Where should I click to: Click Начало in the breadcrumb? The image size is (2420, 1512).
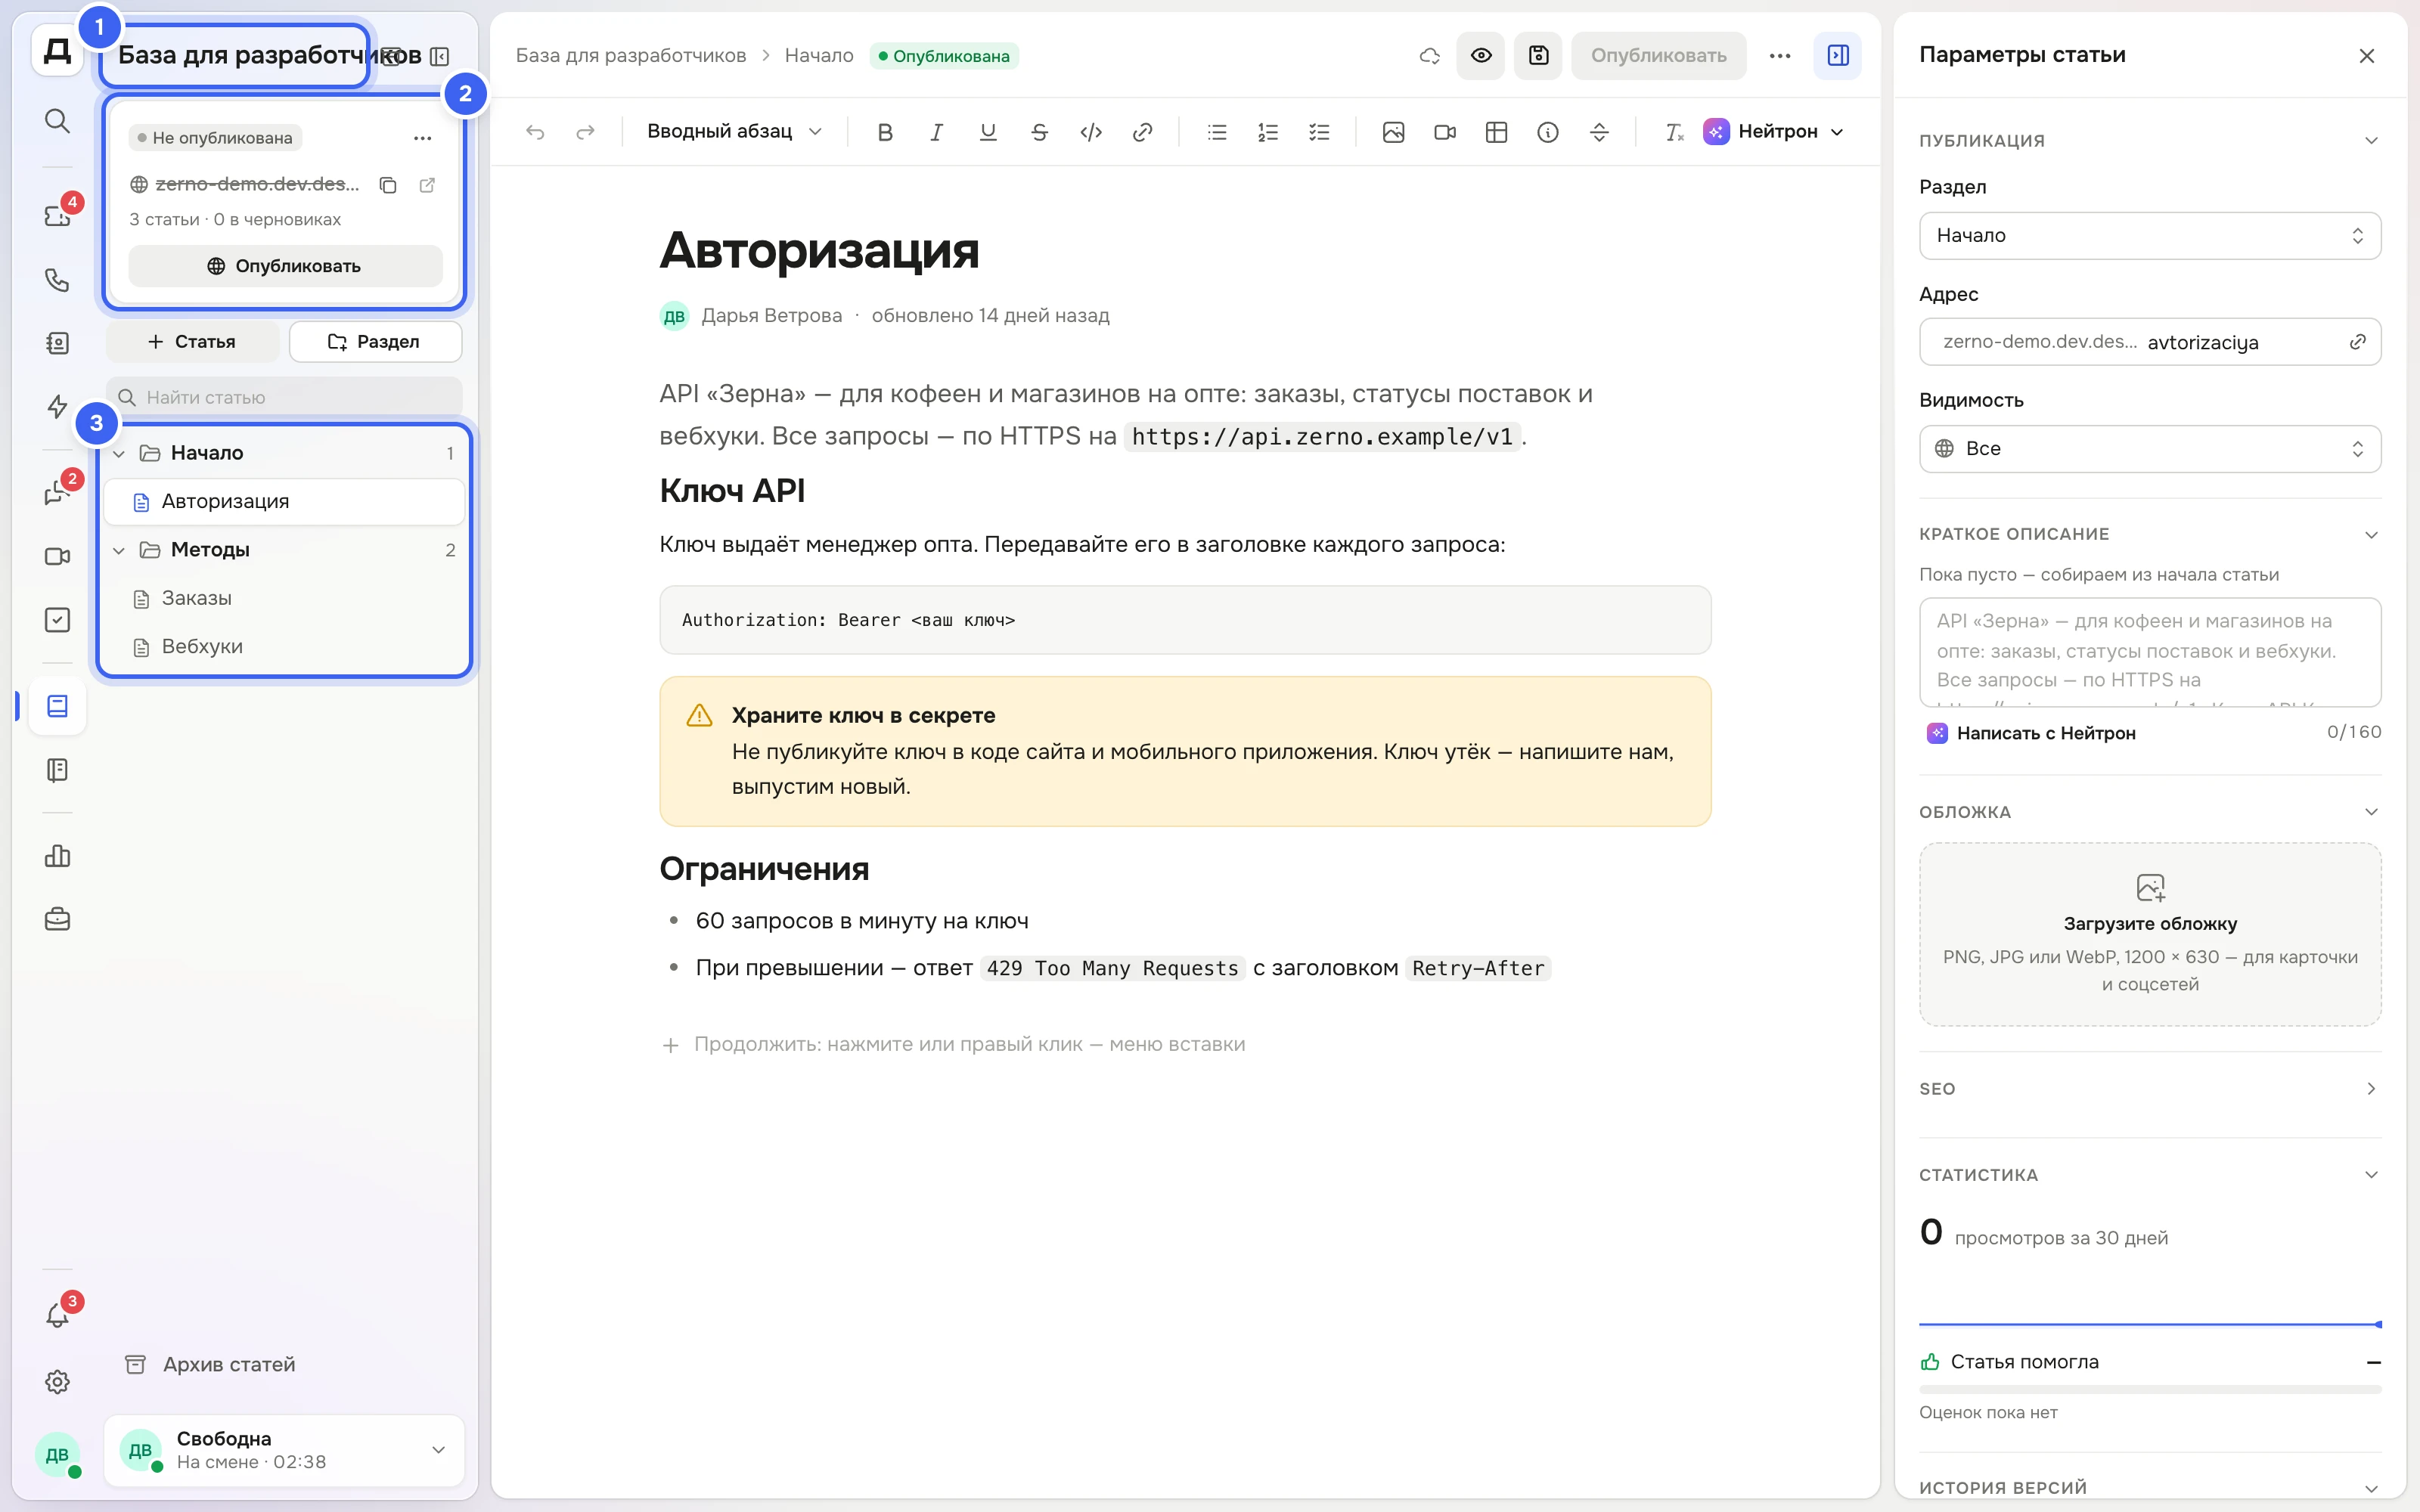[x=819, y=56]
